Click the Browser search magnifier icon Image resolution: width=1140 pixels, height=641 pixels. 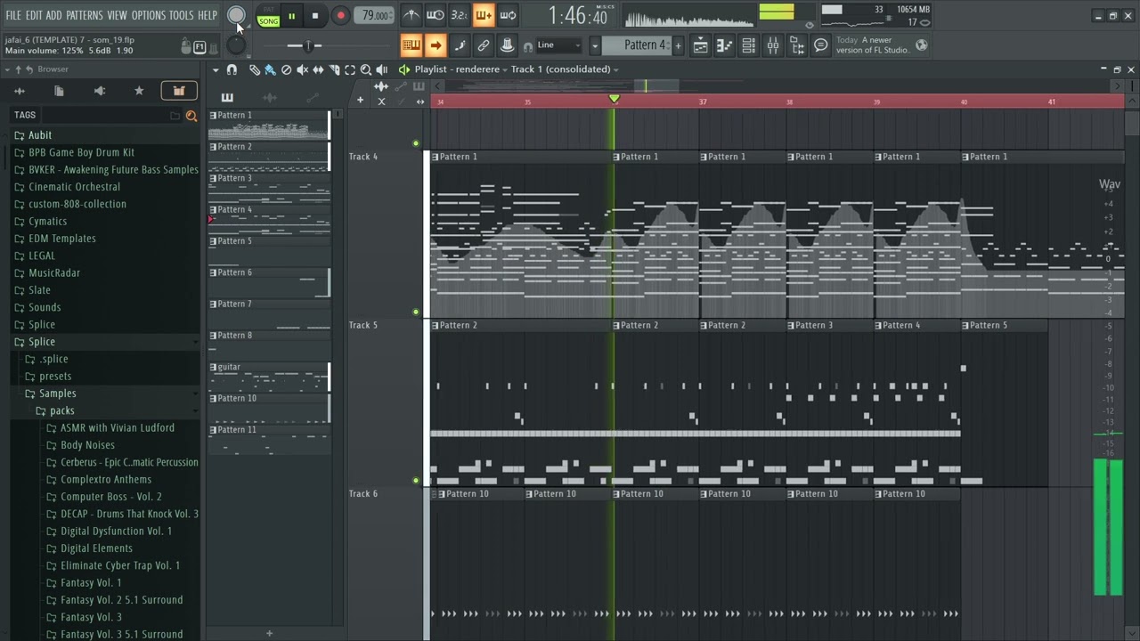coord(191,116)
